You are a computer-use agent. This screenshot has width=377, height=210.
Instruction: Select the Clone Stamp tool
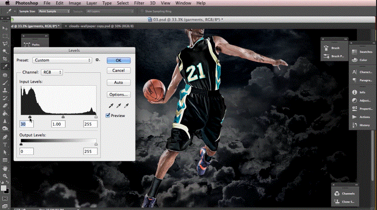point(5,90)
